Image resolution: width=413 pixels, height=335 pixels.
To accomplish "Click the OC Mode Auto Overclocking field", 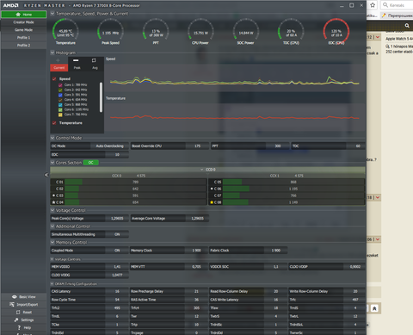I will 109,146.
